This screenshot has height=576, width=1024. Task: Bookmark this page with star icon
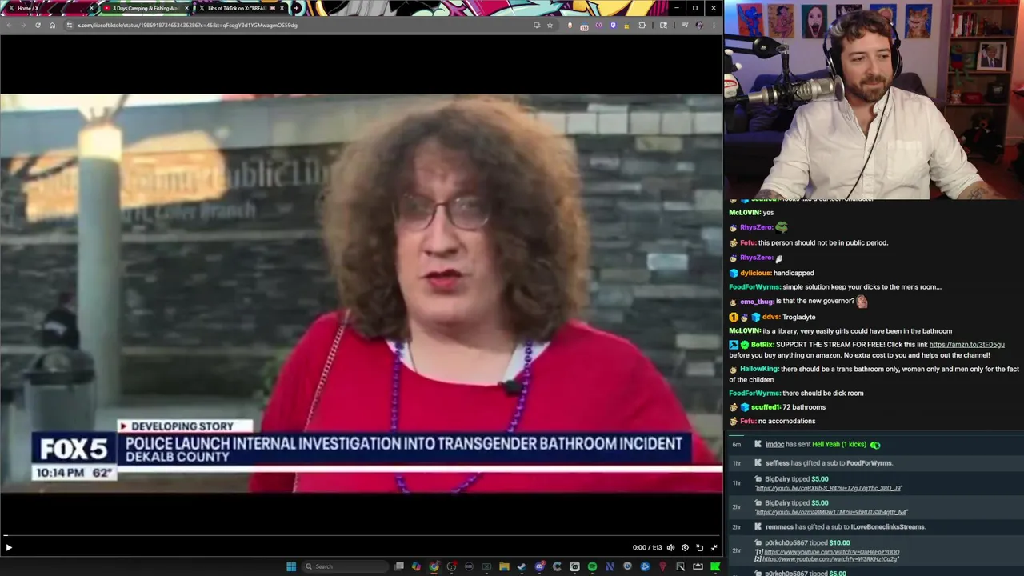coord(550,25)
